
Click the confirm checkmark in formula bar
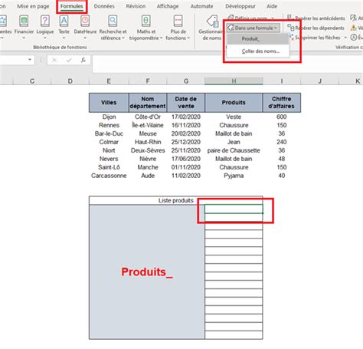coord(69,61)
